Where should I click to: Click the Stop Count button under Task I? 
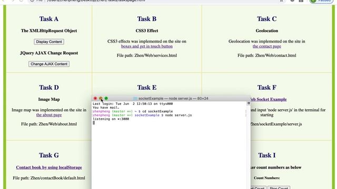coord(279,188)
